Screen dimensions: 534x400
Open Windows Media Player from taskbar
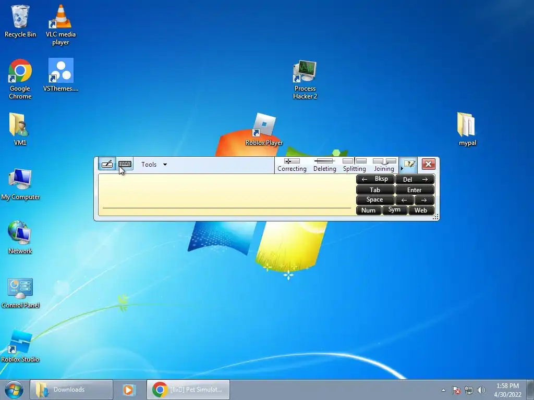click(129, 390)
